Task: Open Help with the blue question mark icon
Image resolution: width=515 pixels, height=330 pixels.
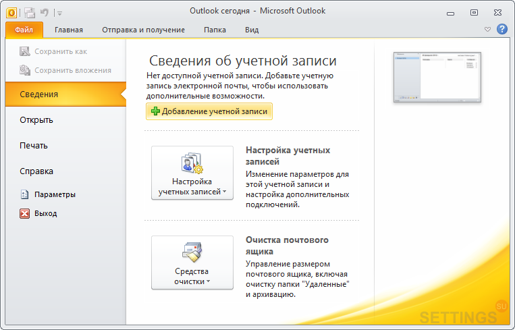Action: [502, 29]
